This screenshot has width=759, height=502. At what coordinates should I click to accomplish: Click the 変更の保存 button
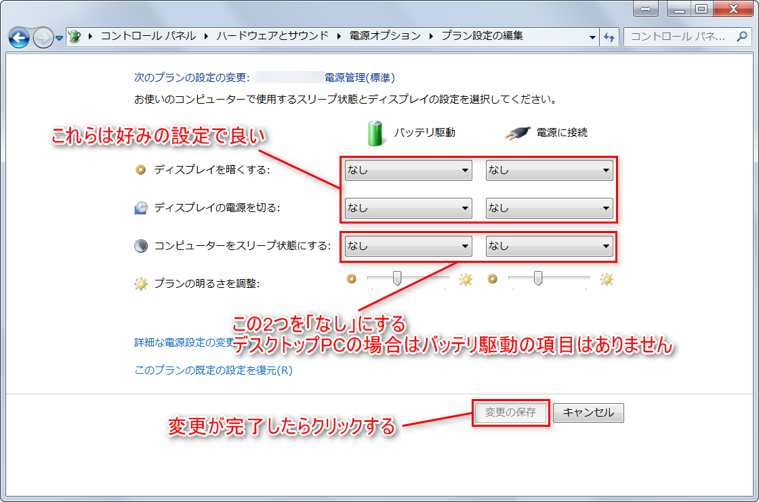click(x=511, y=413)
